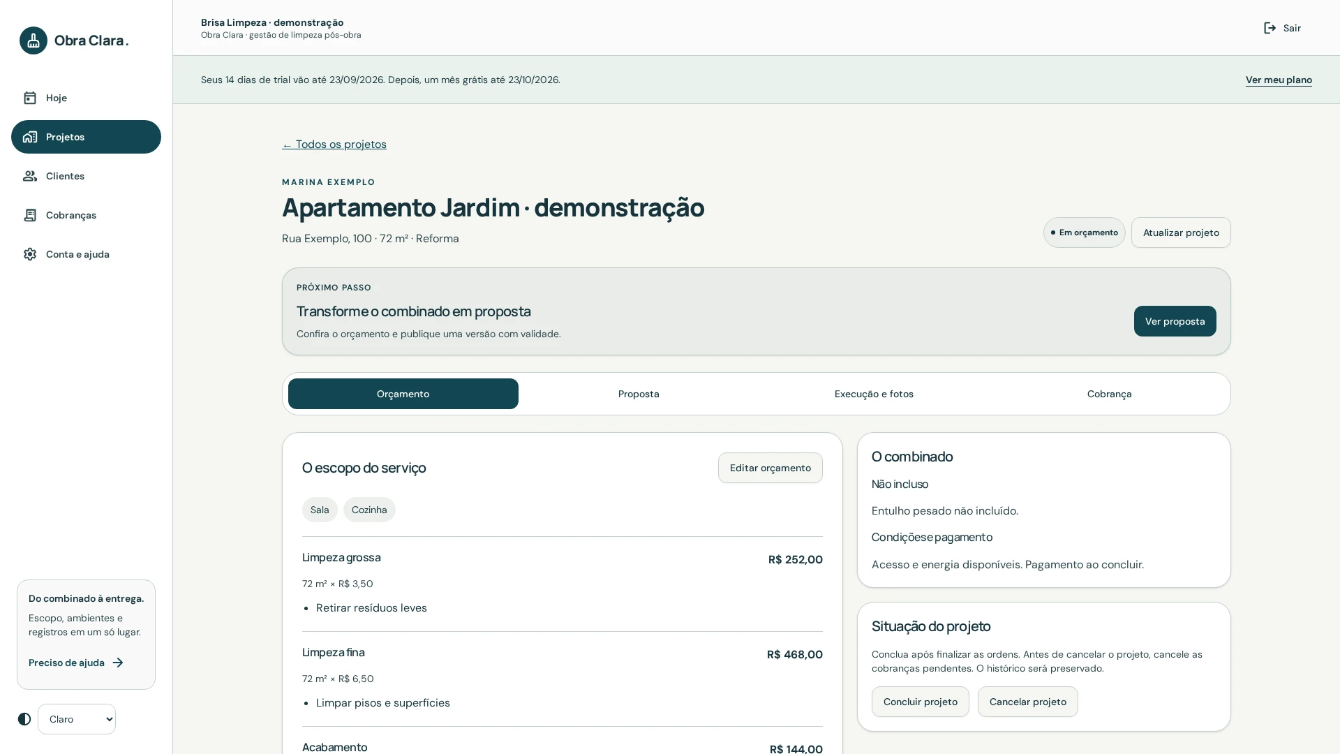The height and width of the screenshot is (754, 1340).
Task: Click the O escopo do serviço heading
Action: (364, 468)
